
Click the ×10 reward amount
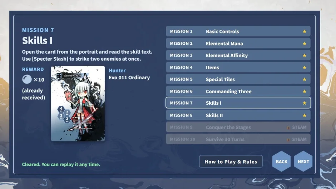(x=39, y=80)
